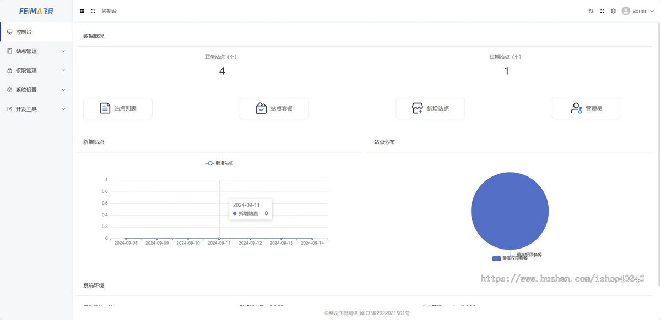Open the 管理员 (Administrator) card icon
Viewport: 661px width, 320px height.
click(x=577, y=108)
